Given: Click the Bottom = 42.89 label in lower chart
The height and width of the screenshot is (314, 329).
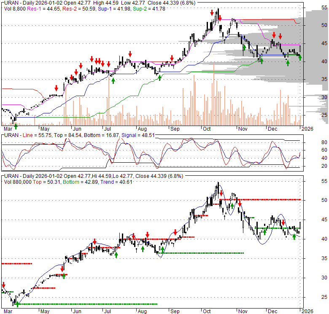Looking at the screenshot, I should 81,182.
